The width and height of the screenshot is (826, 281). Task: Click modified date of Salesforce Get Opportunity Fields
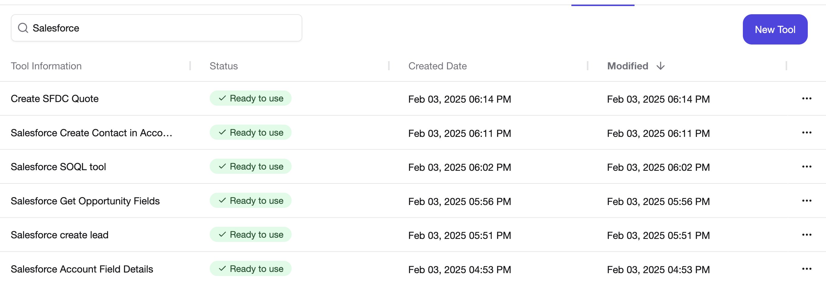[658, 202]
